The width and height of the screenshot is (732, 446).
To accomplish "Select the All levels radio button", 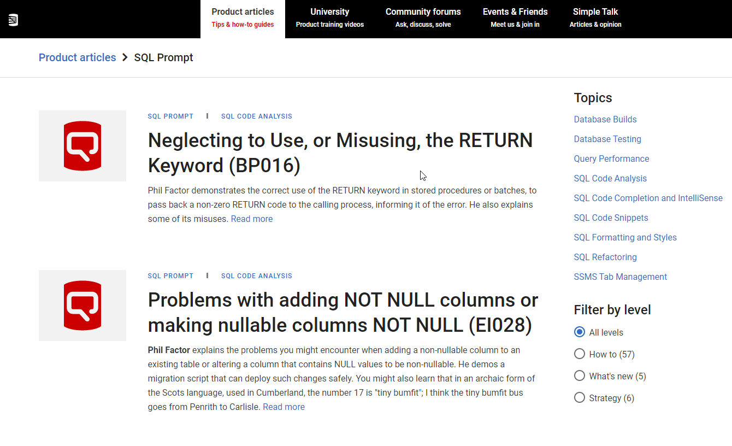I will 580,332.
